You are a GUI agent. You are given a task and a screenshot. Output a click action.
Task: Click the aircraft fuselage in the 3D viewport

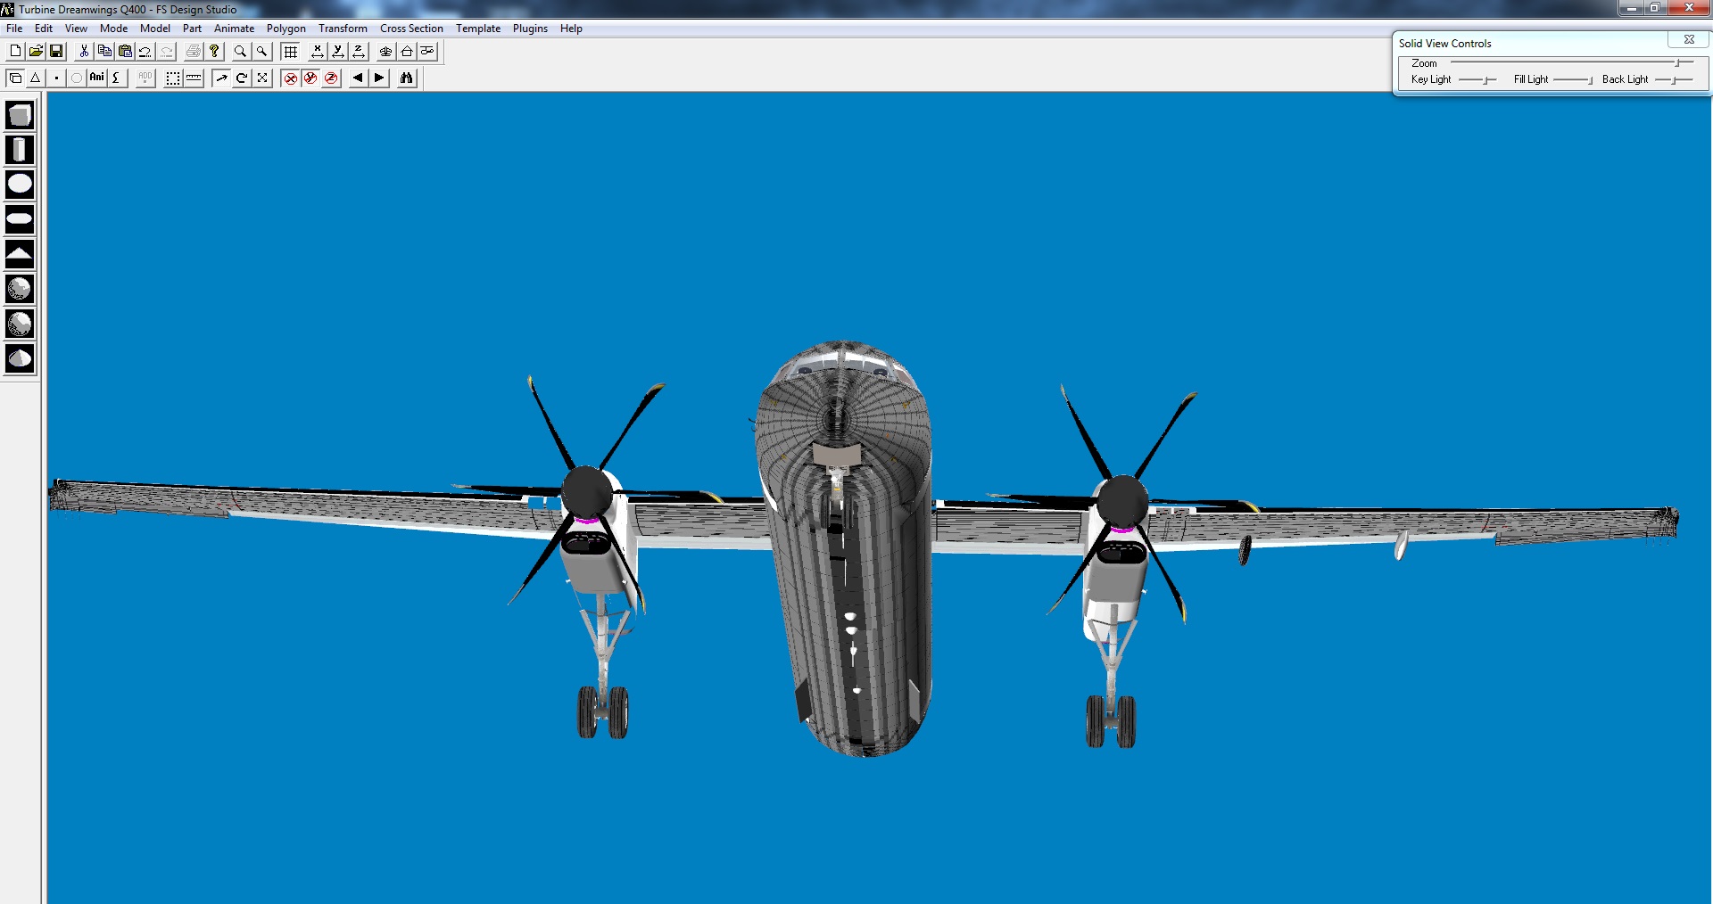tap(843, 548)
